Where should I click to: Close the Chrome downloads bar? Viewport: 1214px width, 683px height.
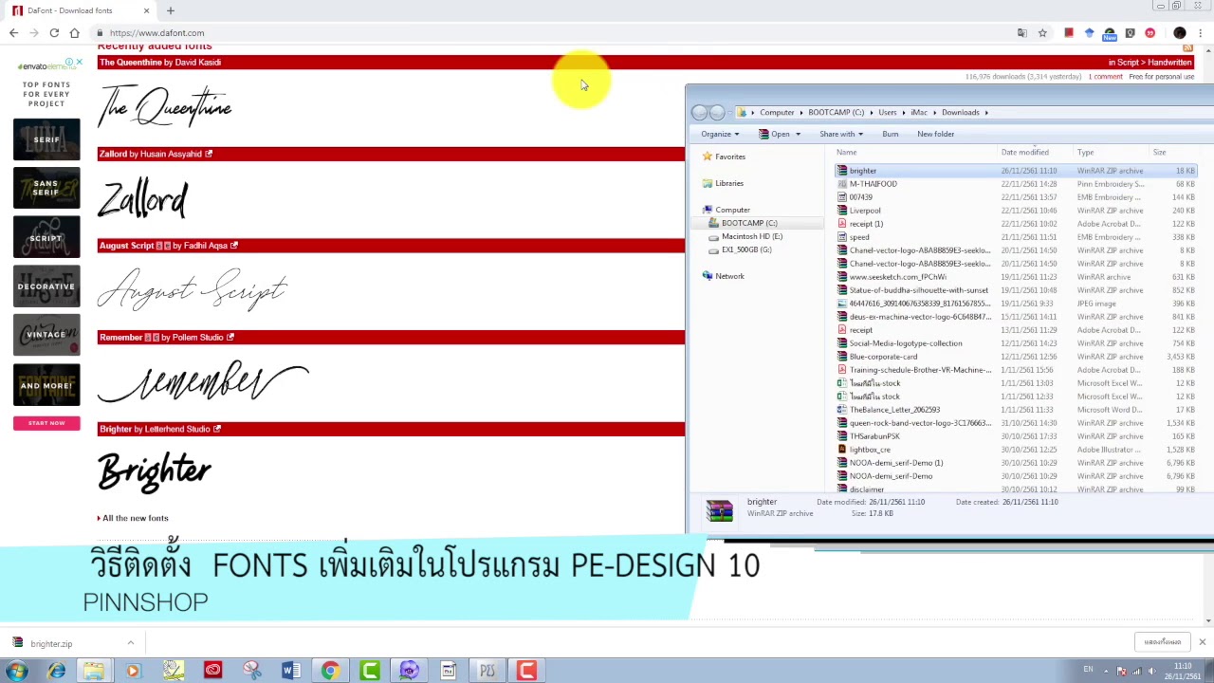[x=1202, y=643]
